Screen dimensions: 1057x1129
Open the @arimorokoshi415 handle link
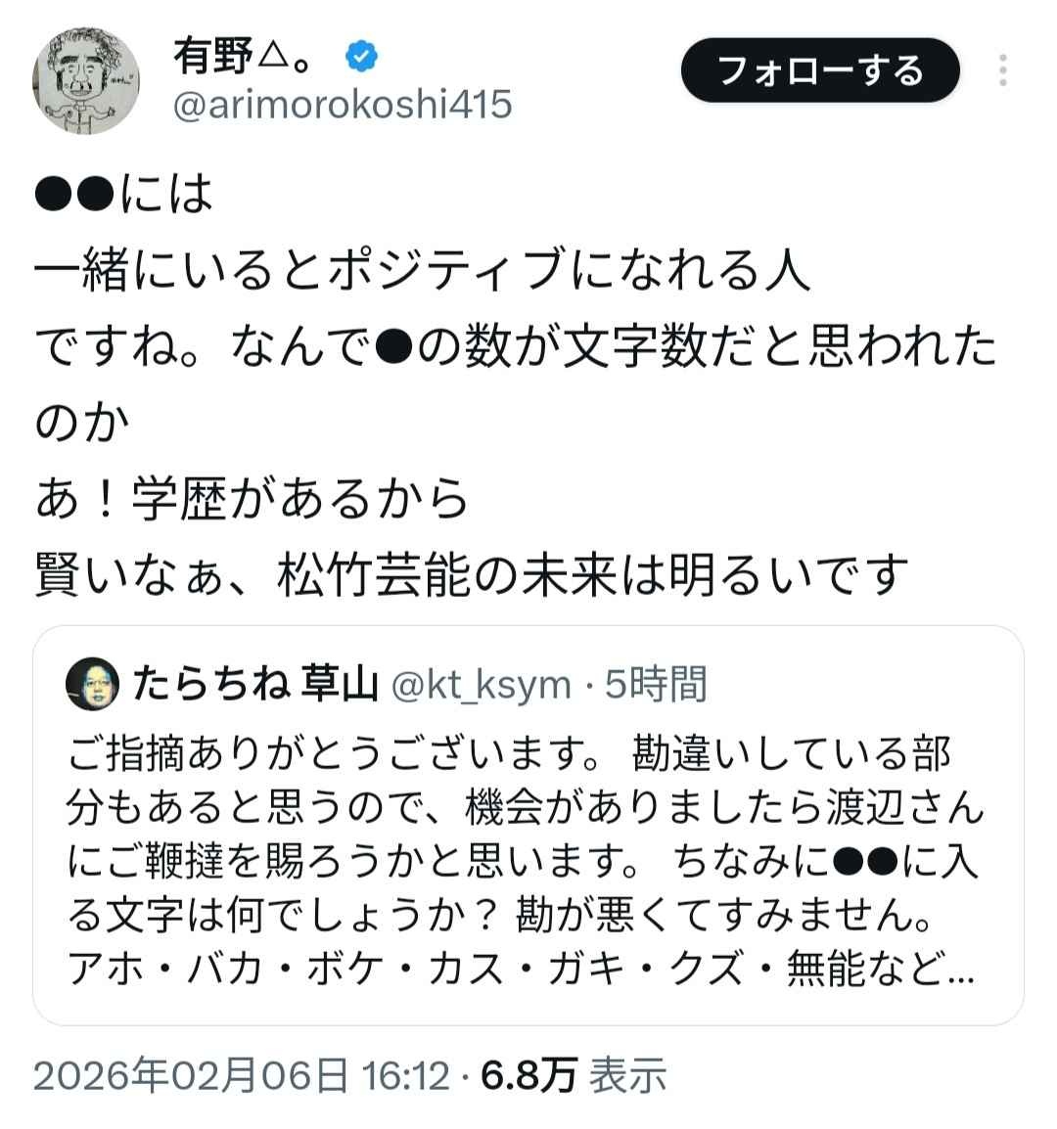click(x=343, y=105)
